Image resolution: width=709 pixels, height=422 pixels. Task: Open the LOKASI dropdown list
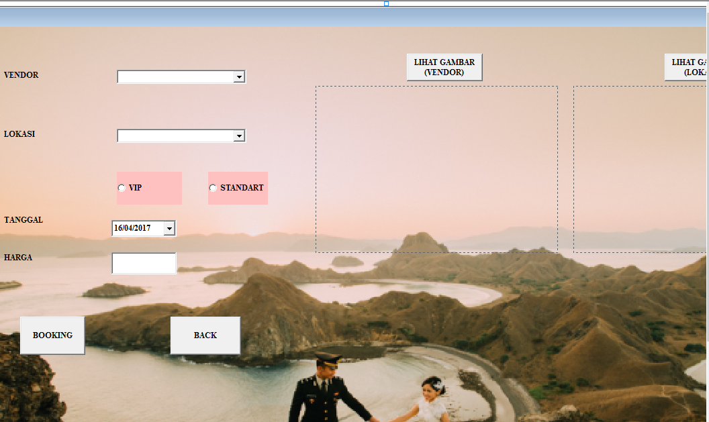(x=240, y=136)
